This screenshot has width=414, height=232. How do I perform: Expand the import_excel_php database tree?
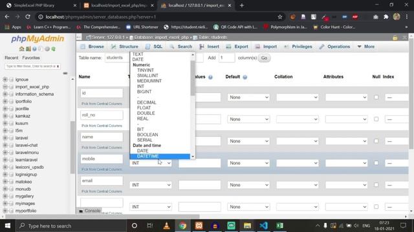tap(5, 87)
